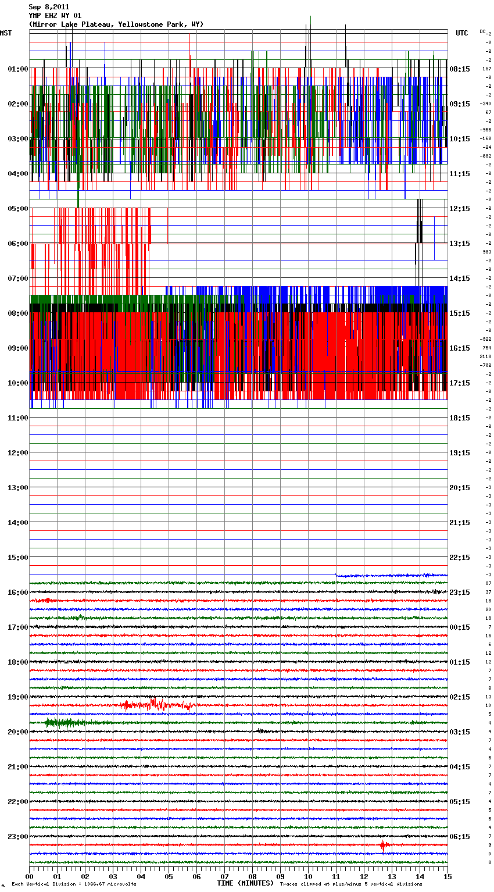
Task: Select minute '03' on the bottom axis
Action: click(x=113, y=876)
